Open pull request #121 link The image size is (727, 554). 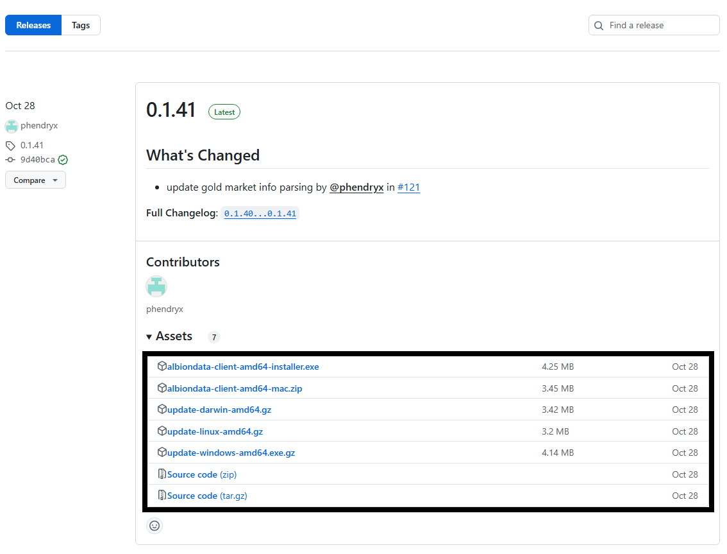(408, 187)
